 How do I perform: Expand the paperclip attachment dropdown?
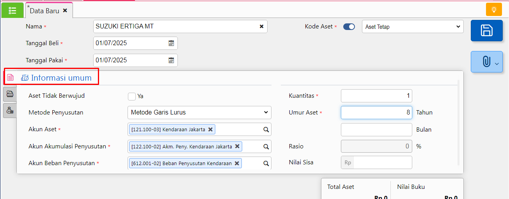[486, 62]
